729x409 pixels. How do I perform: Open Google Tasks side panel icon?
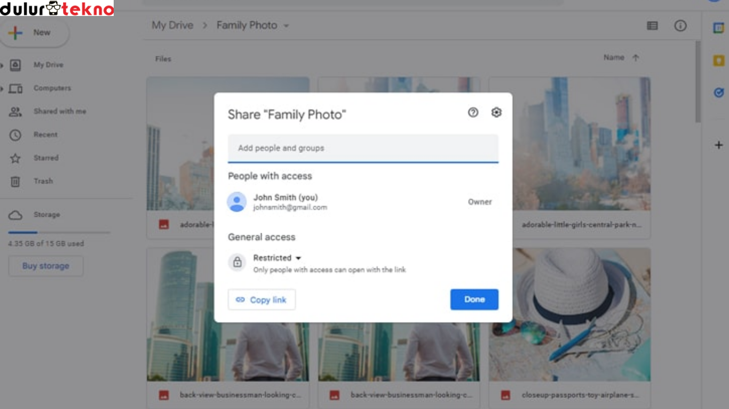pos(718,93)
